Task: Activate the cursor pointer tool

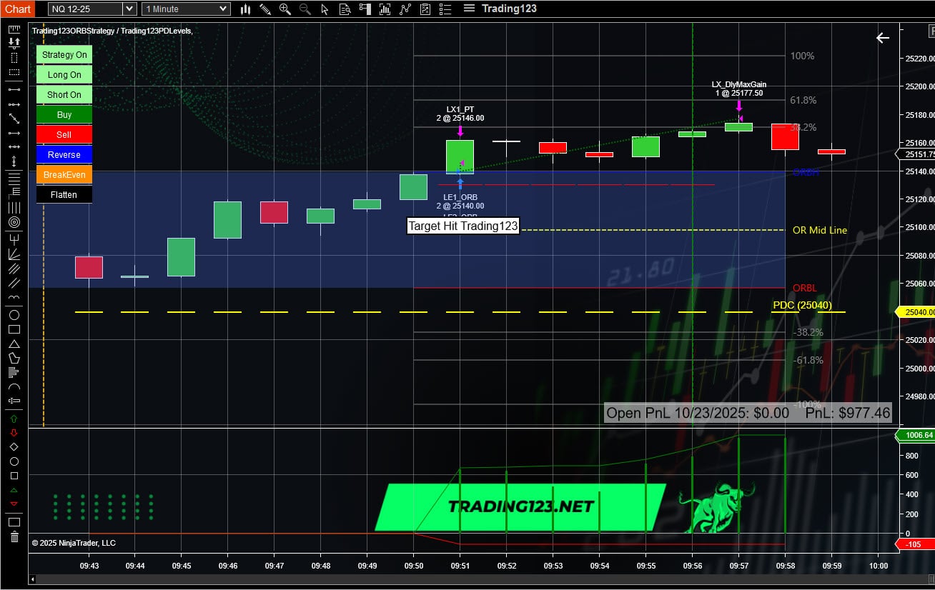Action: click(325, 9)
